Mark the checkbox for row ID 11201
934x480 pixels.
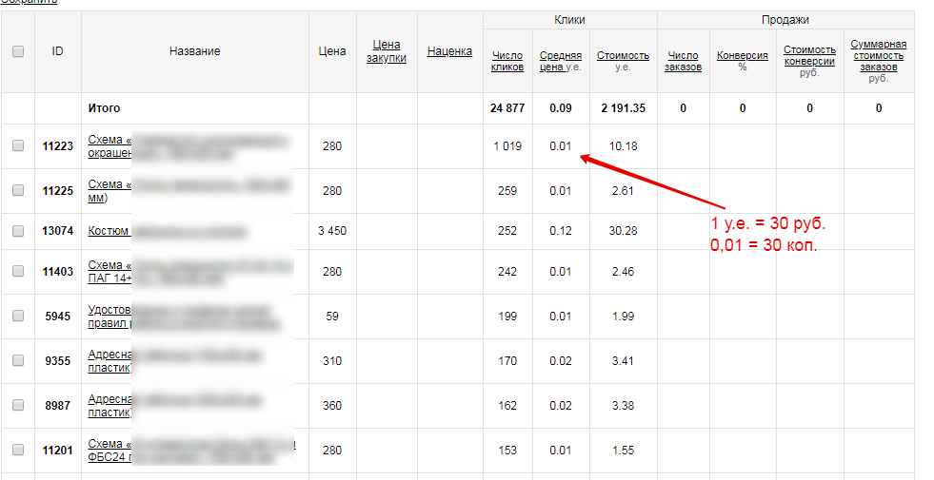(18, 450)
